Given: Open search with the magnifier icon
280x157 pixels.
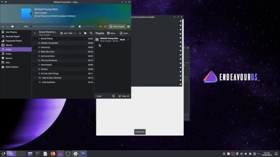Looking at the screenshot, I should pyautogui.click(x=91, y=33).
